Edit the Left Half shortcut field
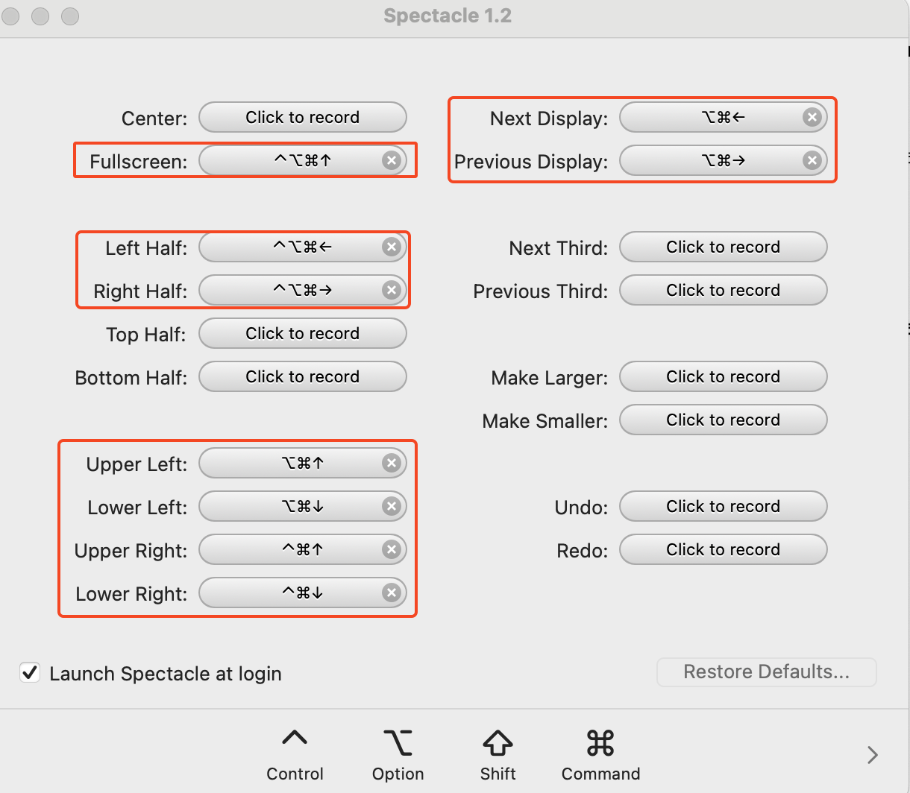 pyautogui.click(x=303, y=247)
